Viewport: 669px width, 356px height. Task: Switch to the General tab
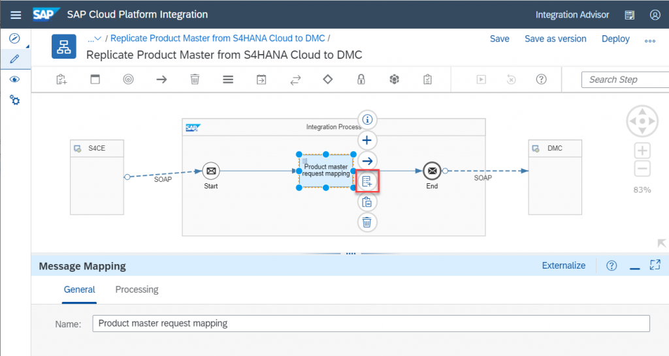pos(79,289)
